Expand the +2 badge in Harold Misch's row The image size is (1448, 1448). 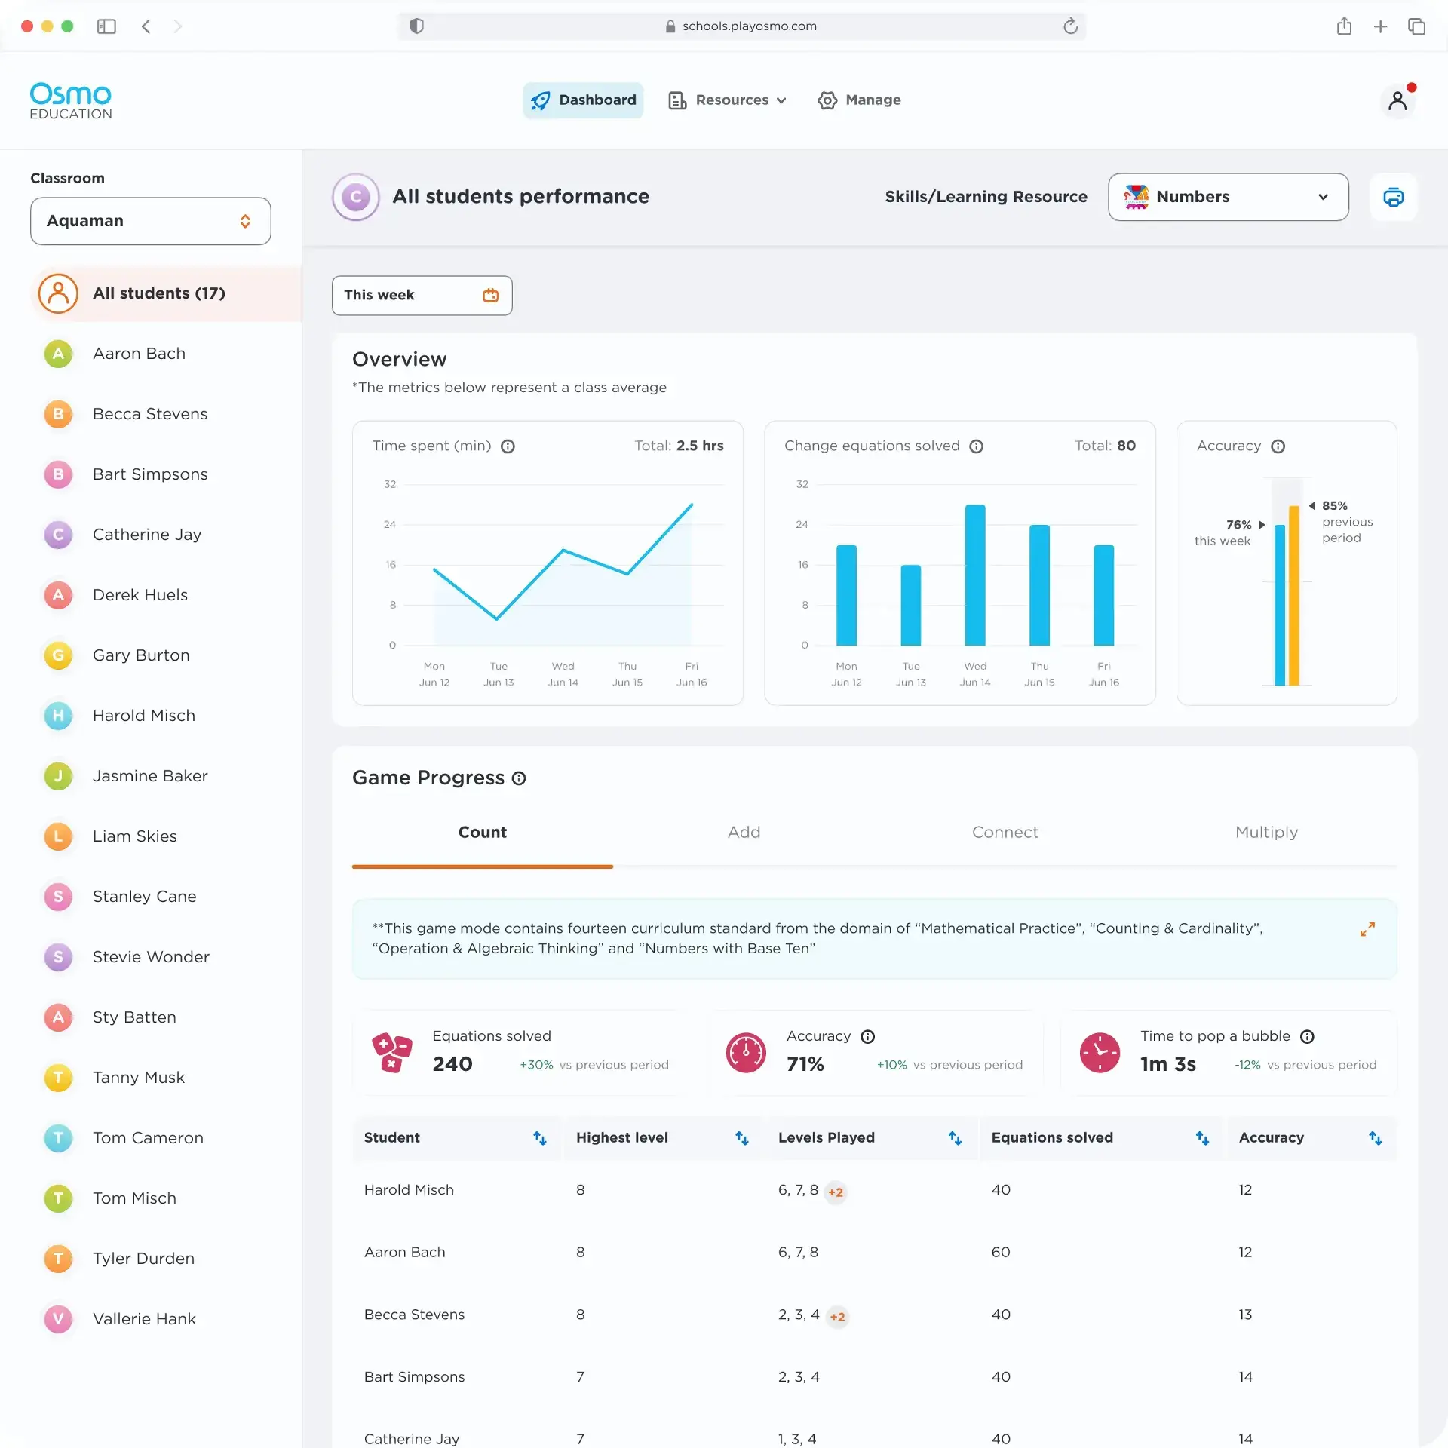coord(835,1192)
